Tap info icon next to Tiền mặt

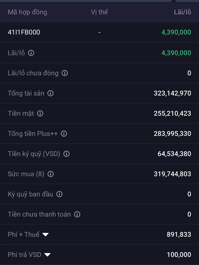pos(40,114)
